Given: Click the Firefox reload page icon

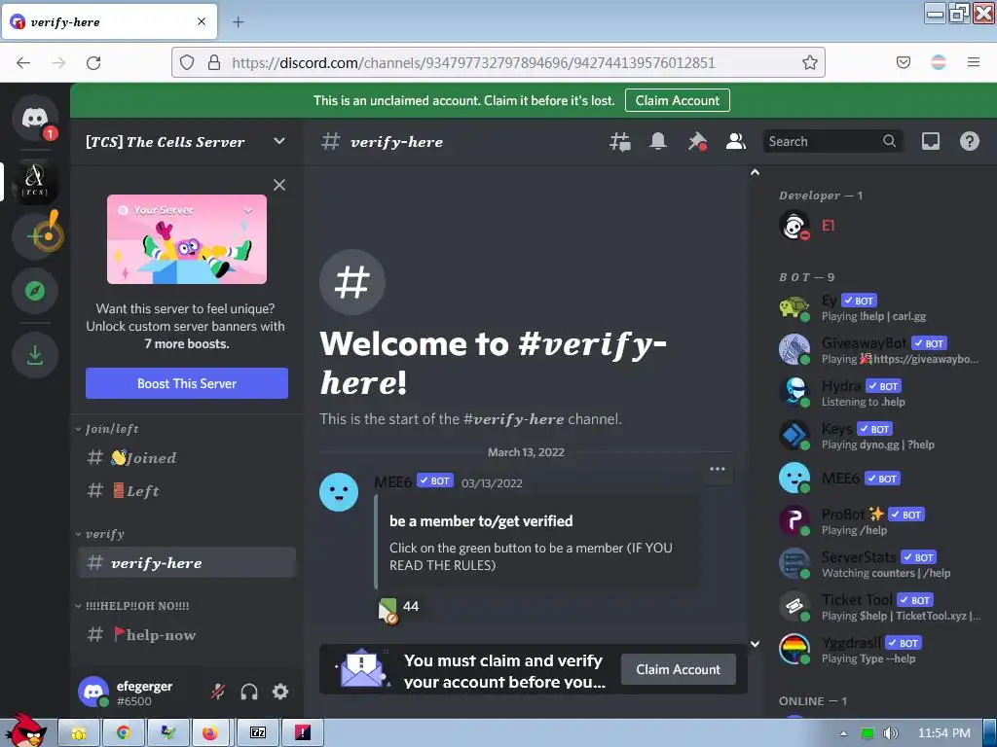Looking at the screenshot, I should 93,62.
